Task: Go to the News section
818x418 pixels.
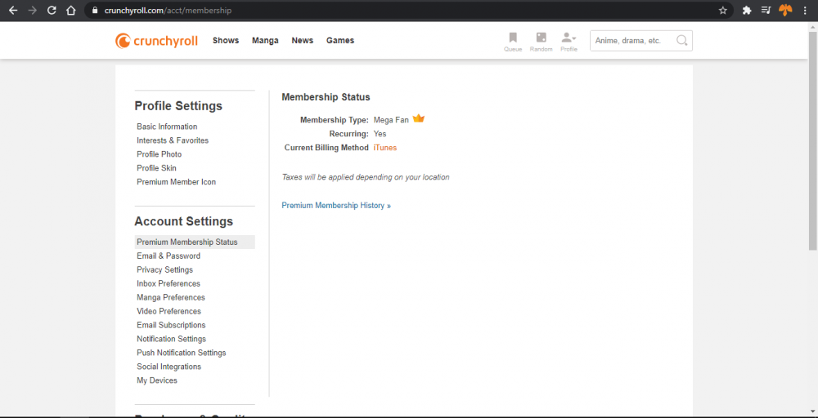Action: 303,41
